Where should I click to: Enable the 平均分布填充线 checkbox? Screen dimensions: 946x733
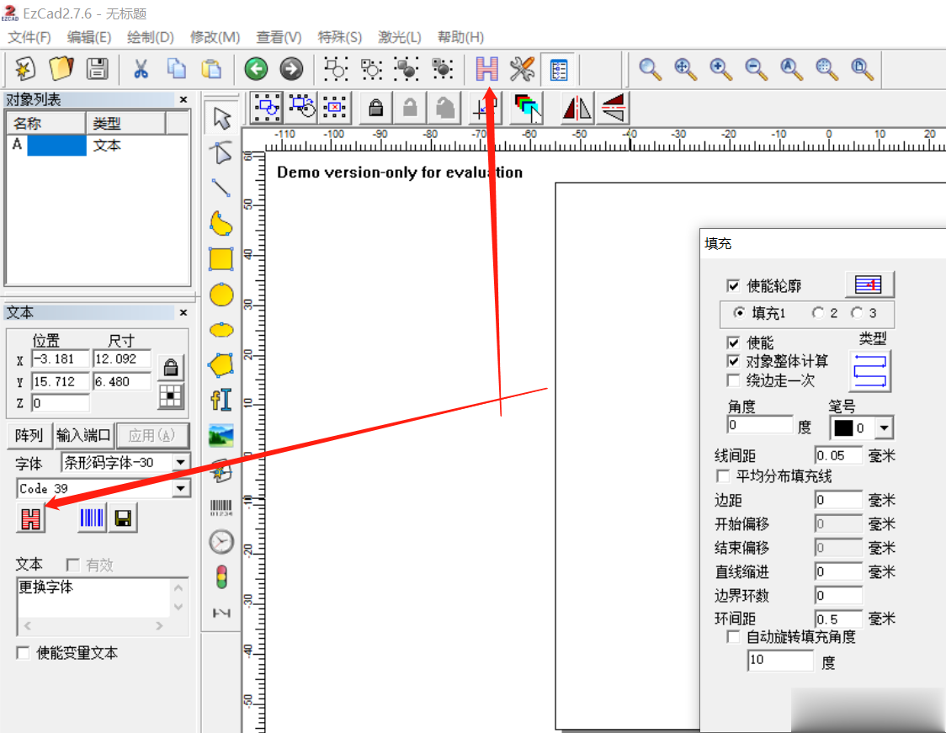[723, 476]
